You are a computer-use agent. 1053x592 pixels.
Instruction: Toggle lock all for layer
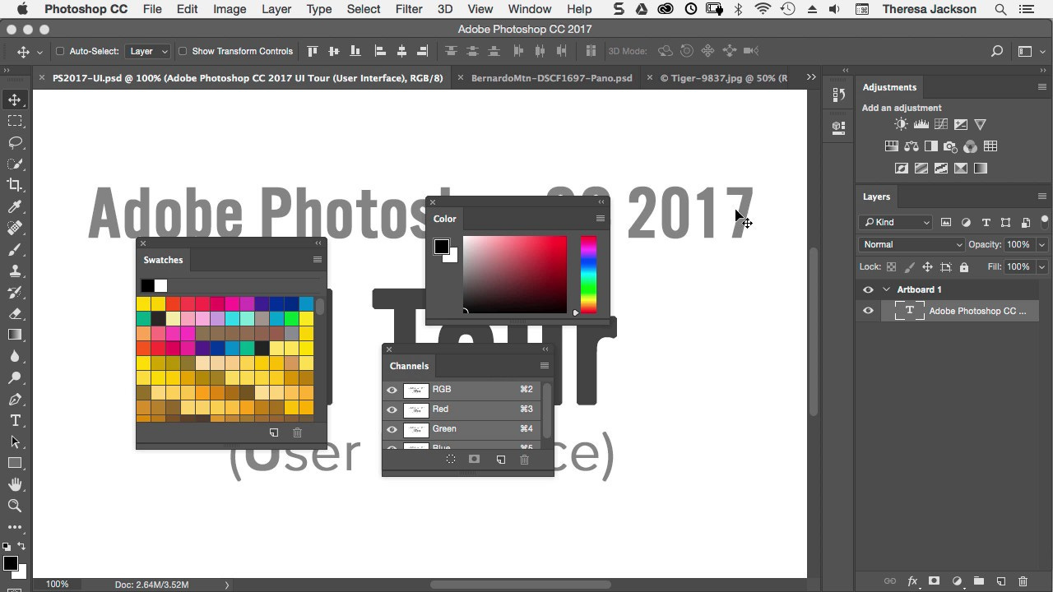click(x=964, y=267)
